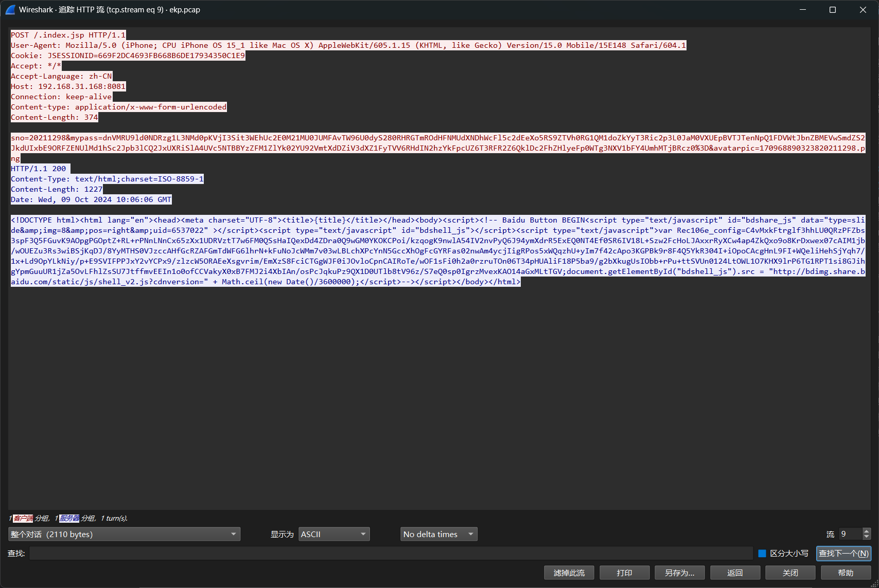The image size is (879, 588).
Task: Open the 显示为 ASCII format dropdown
Action: coord(334,535)
